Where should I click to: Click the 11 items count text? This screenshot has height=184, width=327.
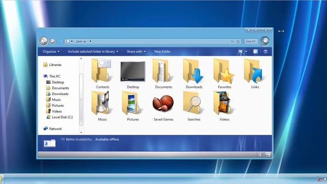pos(67,139)
